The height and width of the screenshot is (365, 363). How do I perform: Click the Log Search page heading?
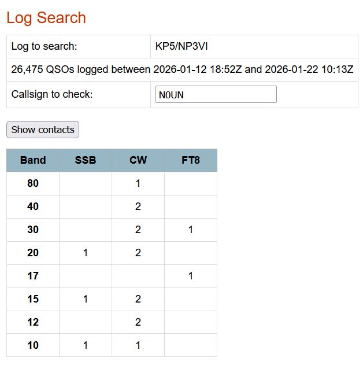coord(46,18)
